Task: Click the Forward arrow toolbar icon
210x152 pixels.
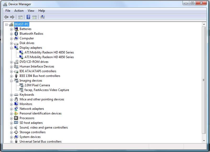Action: (x=12, y=17)
